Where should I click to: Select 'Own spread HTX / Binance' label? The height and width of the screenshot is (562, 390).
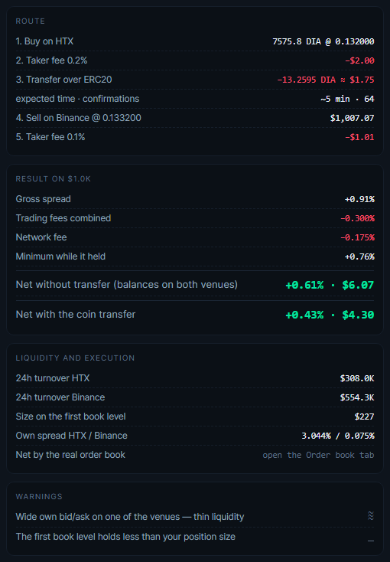(x=72, y=436)
